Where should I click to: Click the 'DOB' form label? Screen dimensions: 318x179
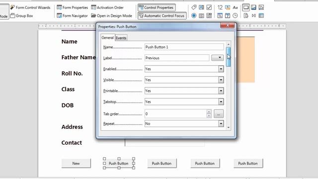click(x=68, y=105)
